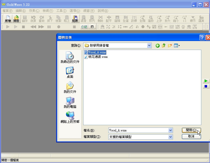210x163 pixels.
Task: Click the fast forward button in control bar
Action: (x=41, y=27)
